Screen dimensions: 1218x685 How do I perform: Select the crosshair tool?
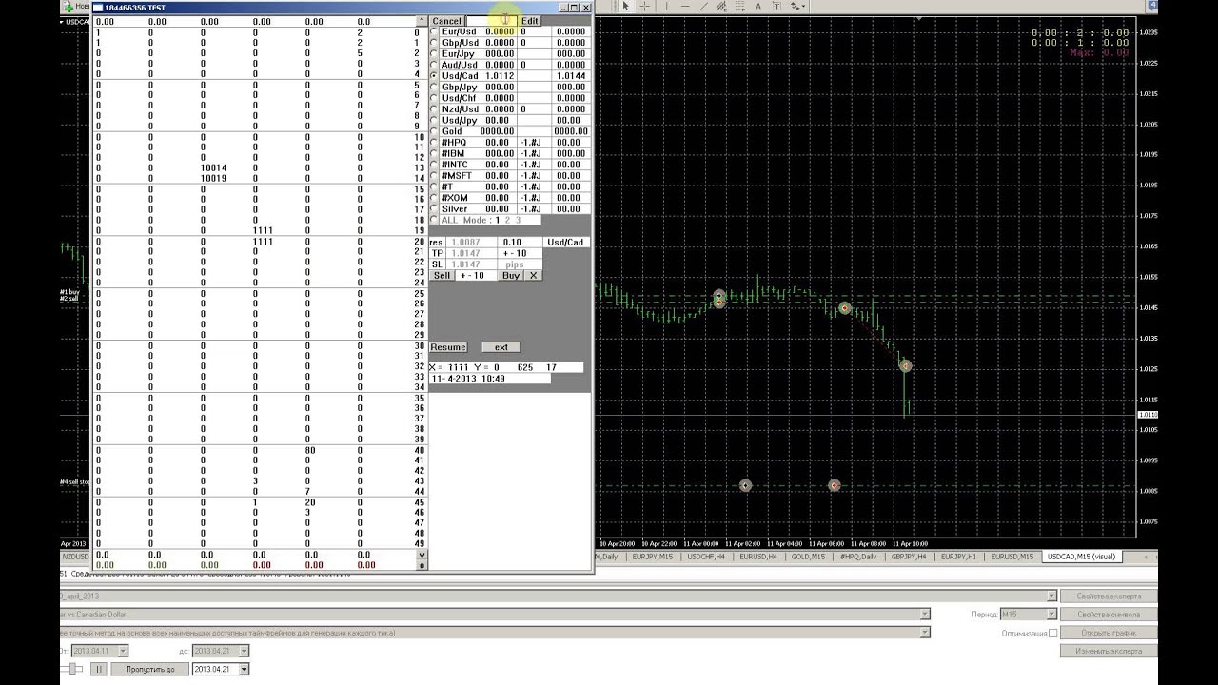pyautogui.click(x=644, y=6)
